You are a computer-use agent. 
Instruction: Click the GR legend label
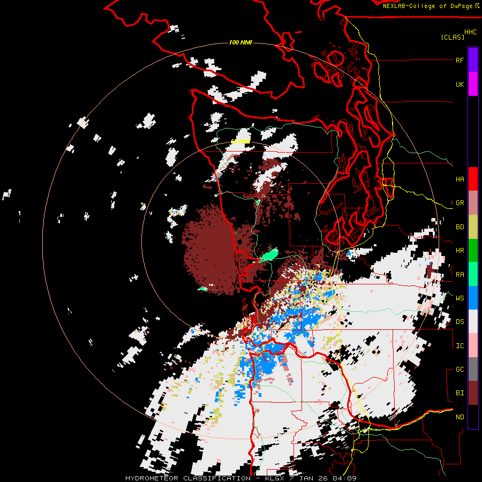point(460,203)
